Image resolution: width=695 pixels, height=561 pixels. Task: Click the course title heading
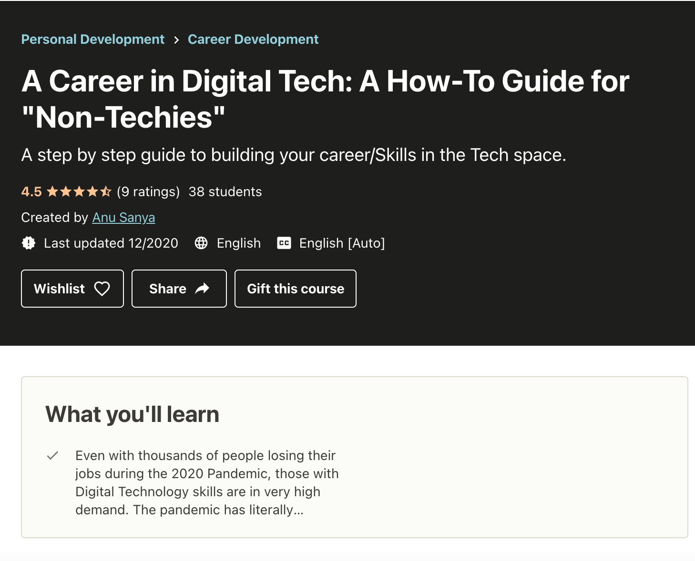pos(325,99)
